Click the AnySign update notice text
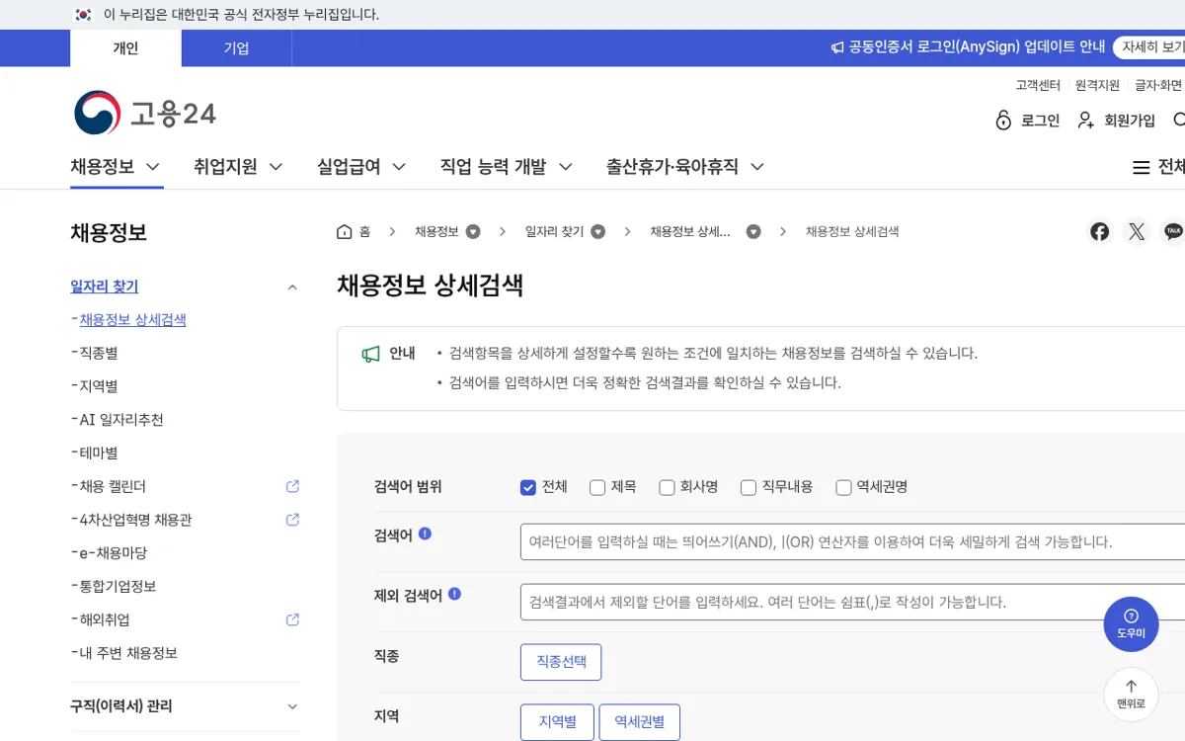The image size is (1185, 741). pos(977,47)
